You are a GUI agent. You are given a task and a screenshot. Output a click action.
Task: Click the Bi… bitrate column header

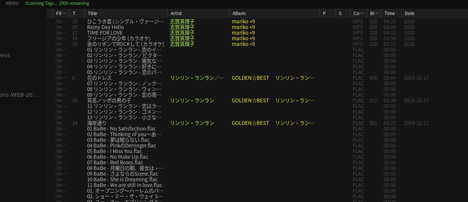(x=373, y=14)
